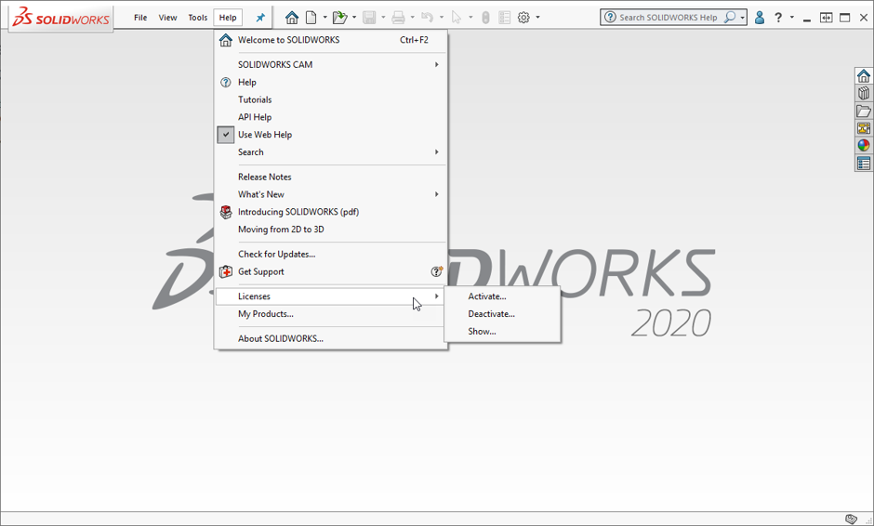
Task: Expand the Save dropdown arrow
Action: click(x=383, y=18)
